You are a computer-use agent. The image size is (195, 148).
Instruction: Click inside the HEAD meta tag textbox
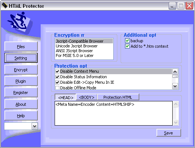pyautogui.click(x=114, y=113)
